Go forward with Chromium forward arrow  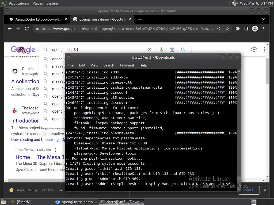(18, 29)
